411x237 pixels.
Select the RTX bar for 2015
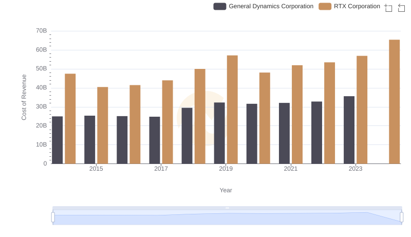click(x=102, y=125)
